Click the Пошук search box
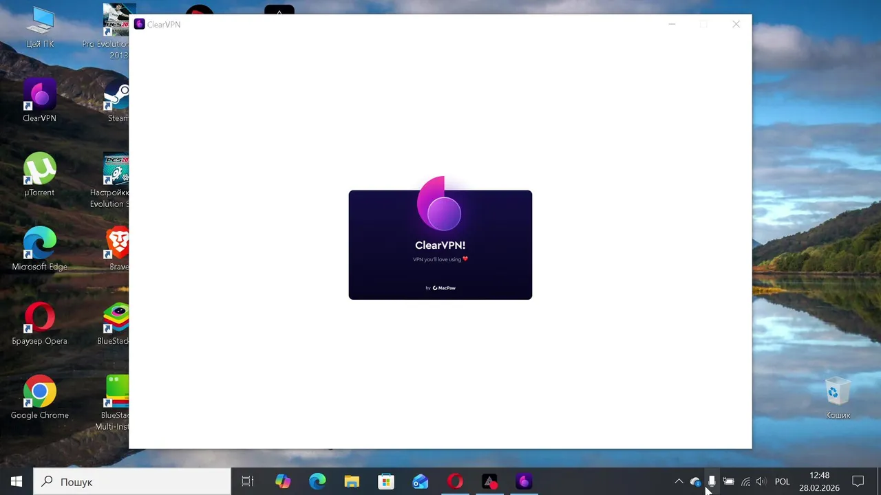This screenshot has height=495, width=881. tap(132, 481)
